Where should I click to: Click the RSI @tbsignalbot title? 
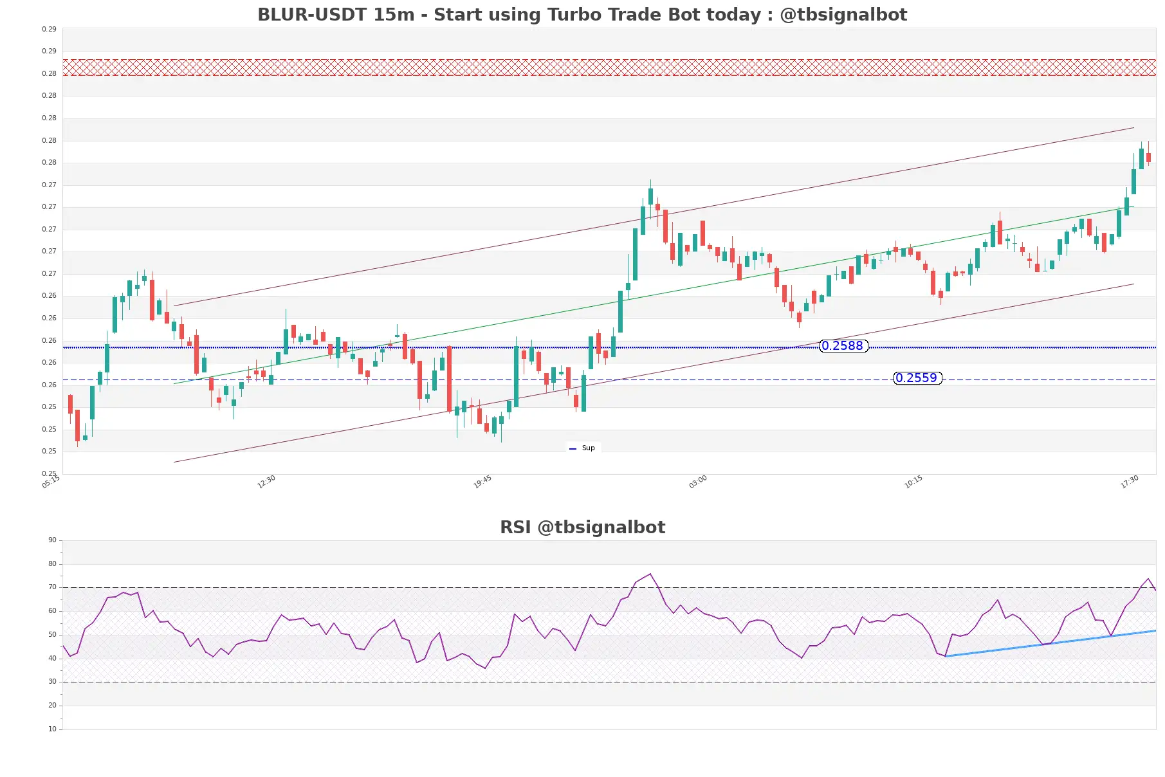point(582,527)
